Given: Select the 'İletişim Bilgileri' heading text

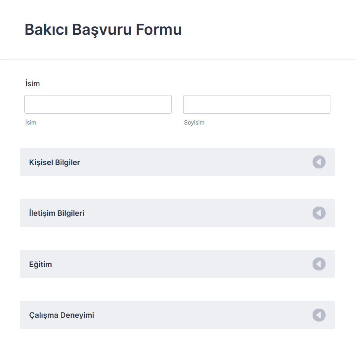Looking at the screenshot, I should [x=56, y=213].
